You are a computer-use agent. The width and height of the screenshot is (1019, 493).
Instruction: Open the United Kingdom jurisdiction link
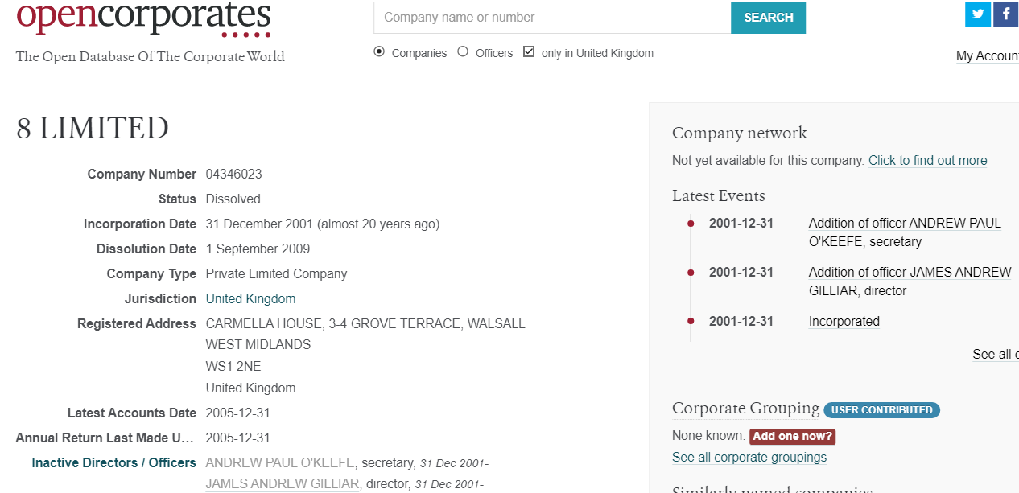(x=251, y=299)
